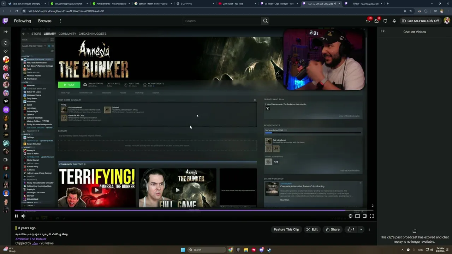
Task: Click Get Ad-Free 40% Off button
Action: pyautogui.click(x=420, y=21)
